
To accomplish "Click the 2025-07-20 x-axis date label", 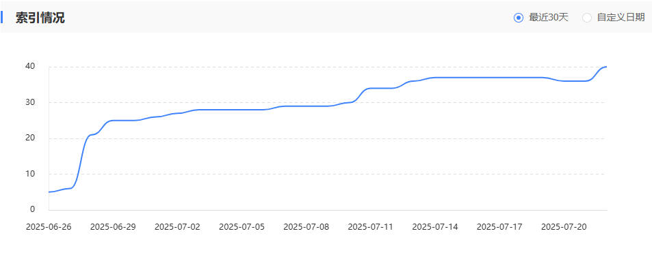I will [x=564, y=227].
